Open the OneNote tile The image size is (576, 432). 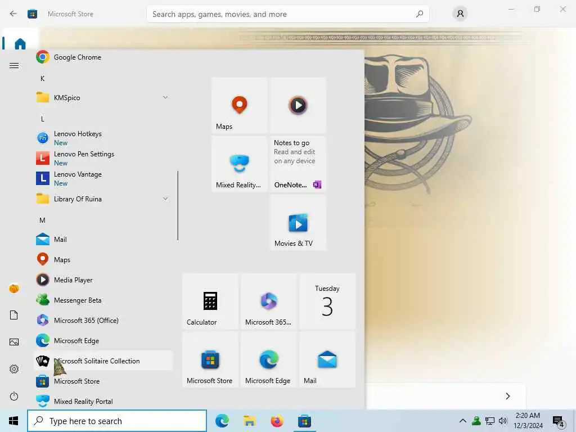point(298,164)
